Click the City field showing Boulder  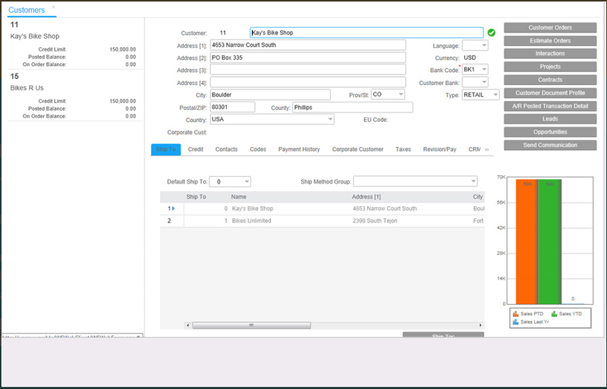pos(270,95)
